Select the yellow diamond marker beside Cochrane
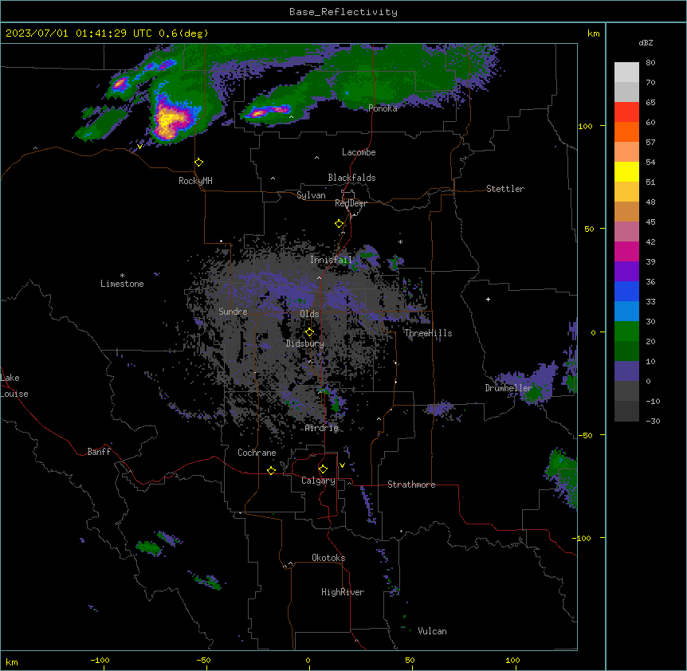The image size is (687, 671). pos(271,470)
